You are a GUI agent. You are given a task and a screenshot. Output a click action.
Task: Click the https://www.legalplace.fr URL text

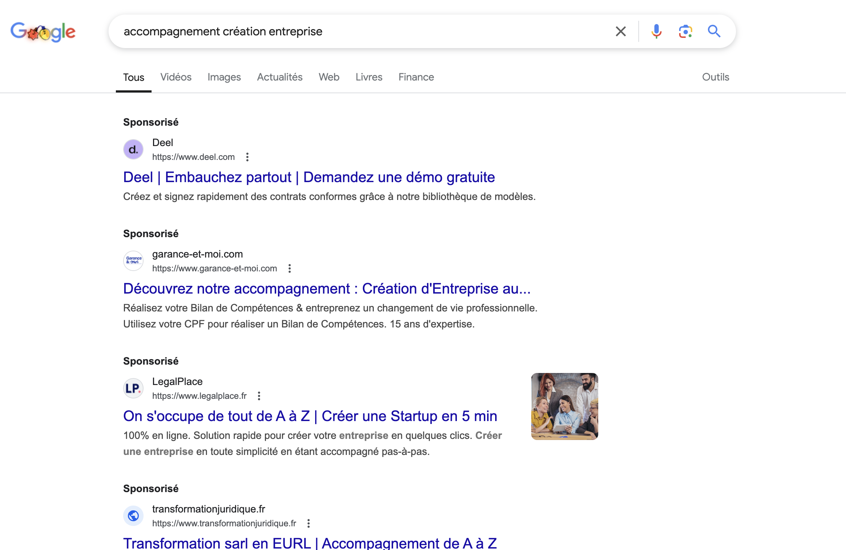[199, 396]
